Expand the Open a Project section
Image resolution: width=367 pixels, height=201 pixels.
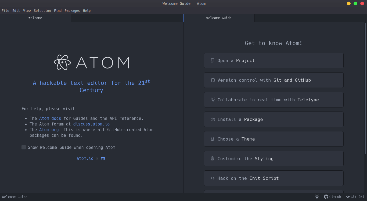click(x=274, y=60)
